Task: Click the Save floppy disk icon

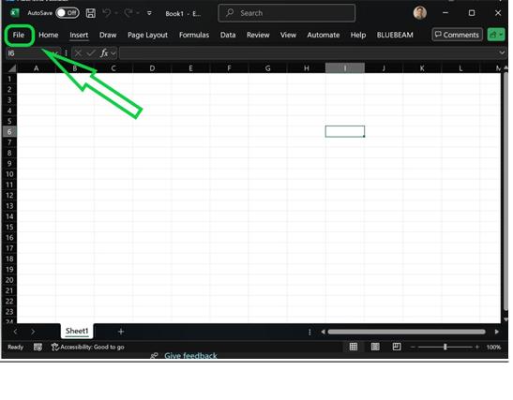Action: click(x=91, y=13)
